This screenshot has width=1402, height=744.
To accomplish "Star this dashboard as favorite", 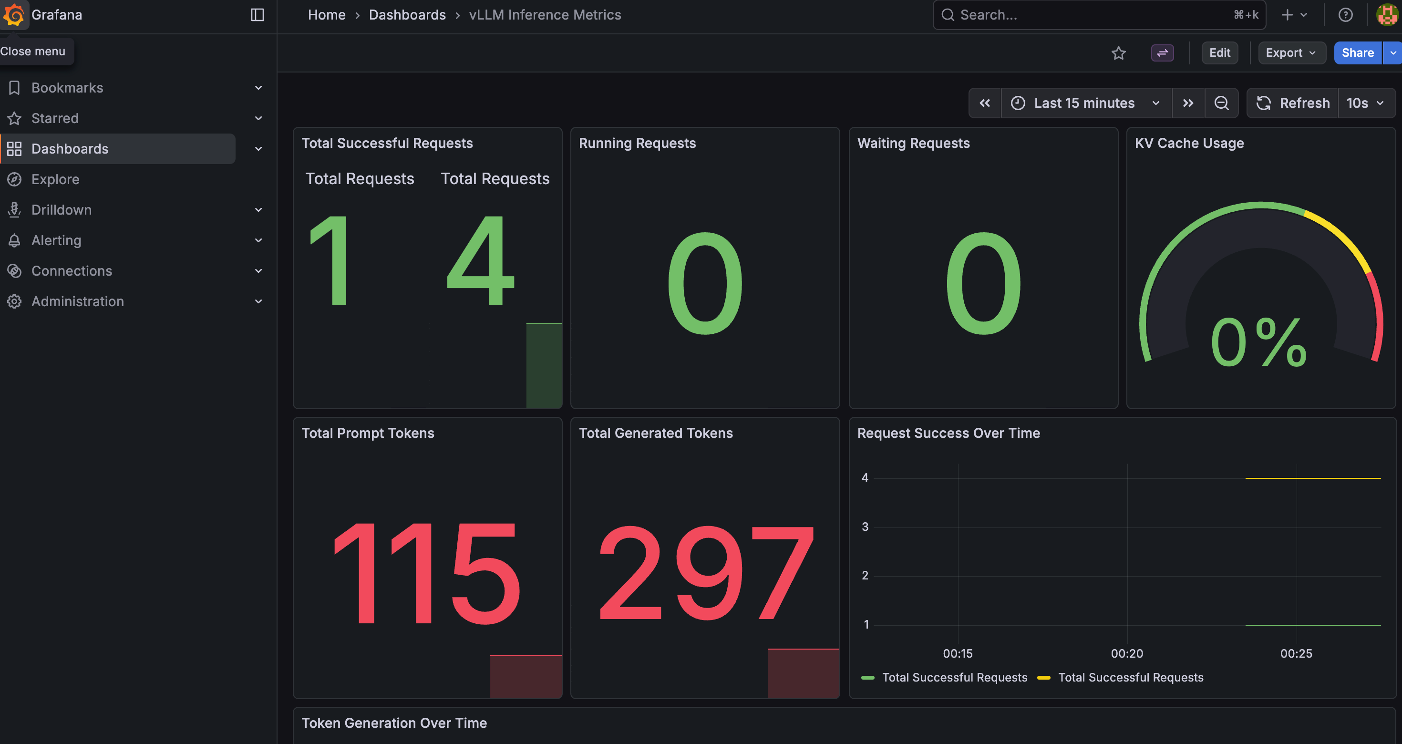I will (1118, 53).
